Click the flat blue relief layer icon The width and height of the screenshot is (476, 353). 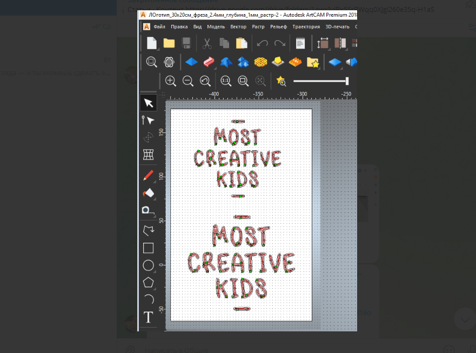click(x=335, y=62)
